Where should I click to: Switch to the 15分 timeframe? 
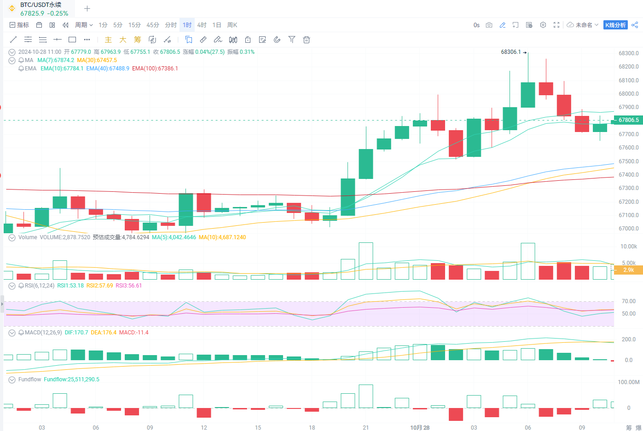(134, 25)
